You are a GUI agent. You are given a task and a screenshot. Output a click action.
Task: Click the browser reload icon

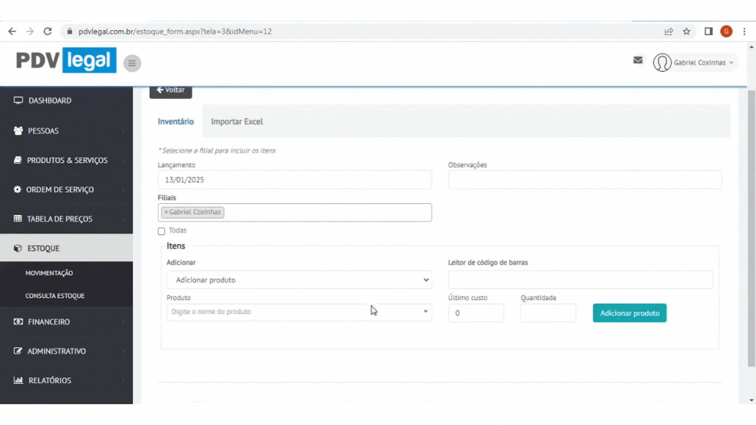pyautogui.click(x=48, y=31)
